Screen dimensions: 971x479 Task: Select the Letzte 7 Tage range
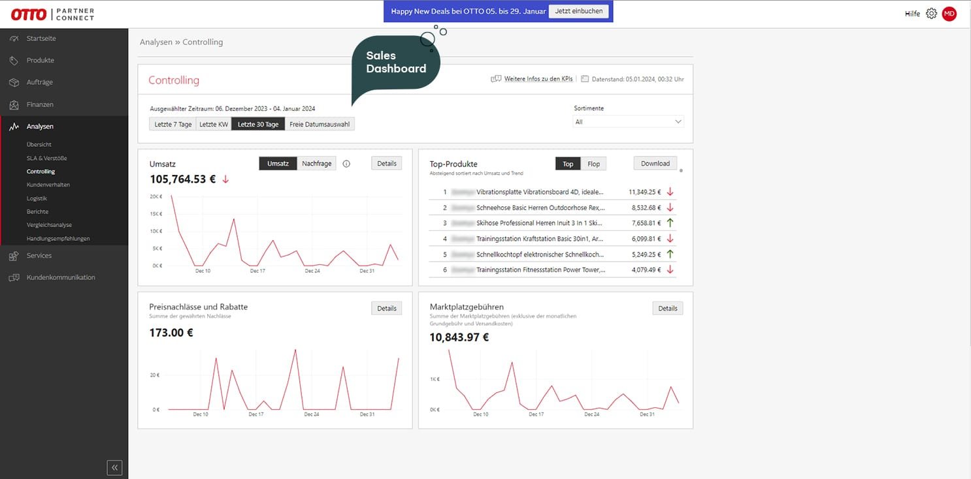click(173, 124)
